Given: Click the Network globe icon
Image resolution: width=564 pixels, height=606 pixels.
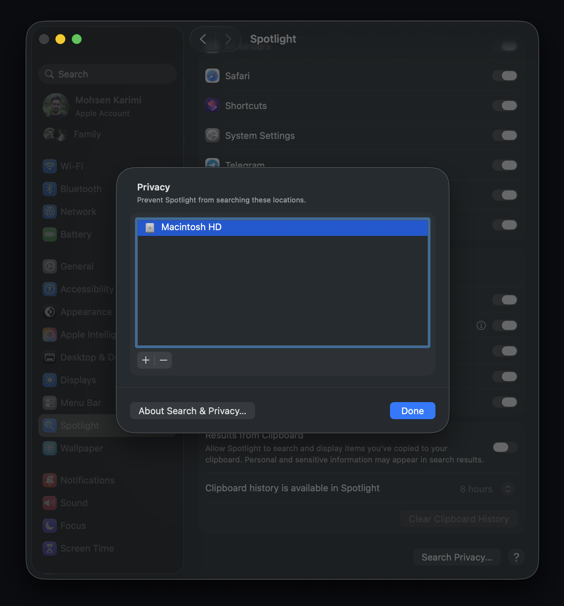Looking at the screenshot, I should [x=50, y=212].
